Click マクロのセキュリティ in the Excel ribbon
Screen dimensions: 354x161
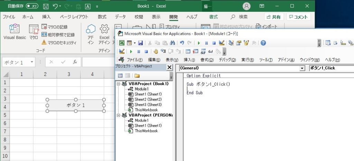click(59, 42)
